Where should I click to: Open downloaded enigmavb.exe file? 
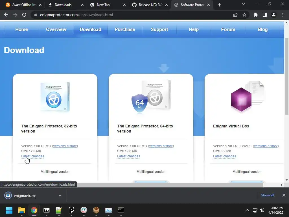click(25, 196)
